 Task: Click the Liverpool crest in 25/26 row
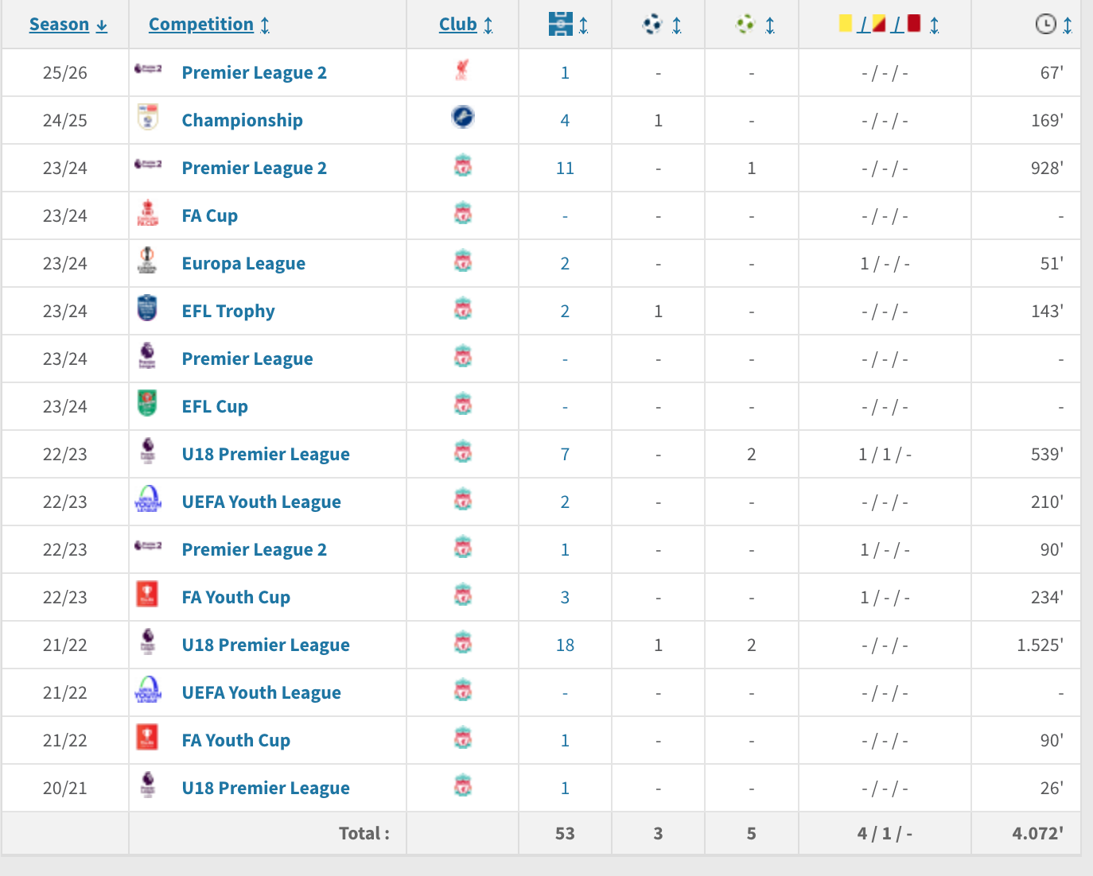coord(462,71)
